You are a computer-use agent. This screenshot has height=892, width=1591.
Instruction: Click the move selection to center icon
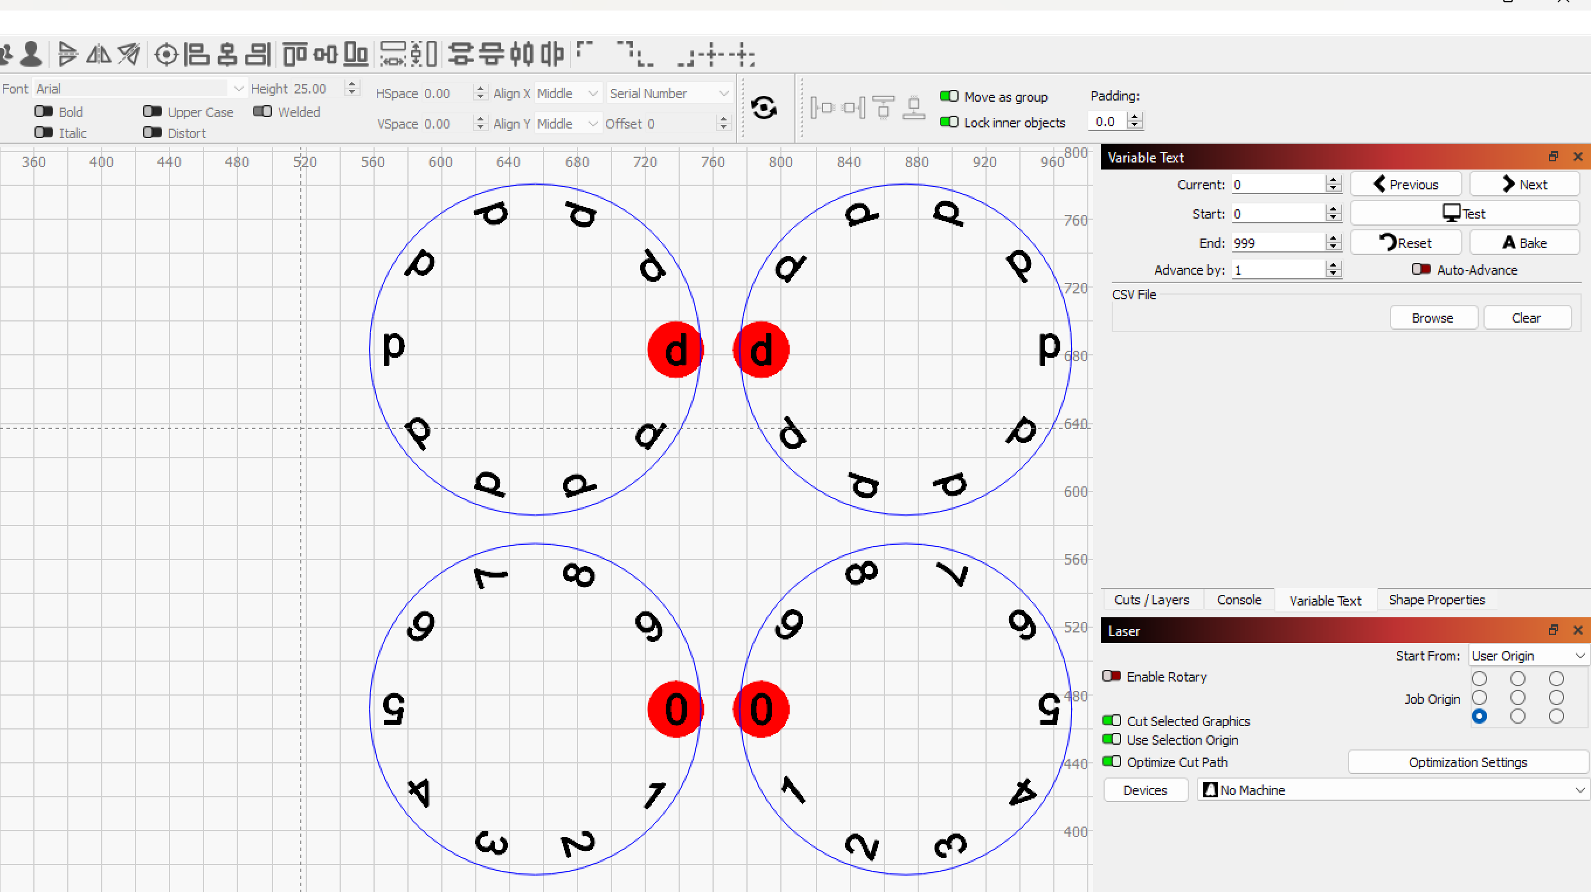point(165,54)
